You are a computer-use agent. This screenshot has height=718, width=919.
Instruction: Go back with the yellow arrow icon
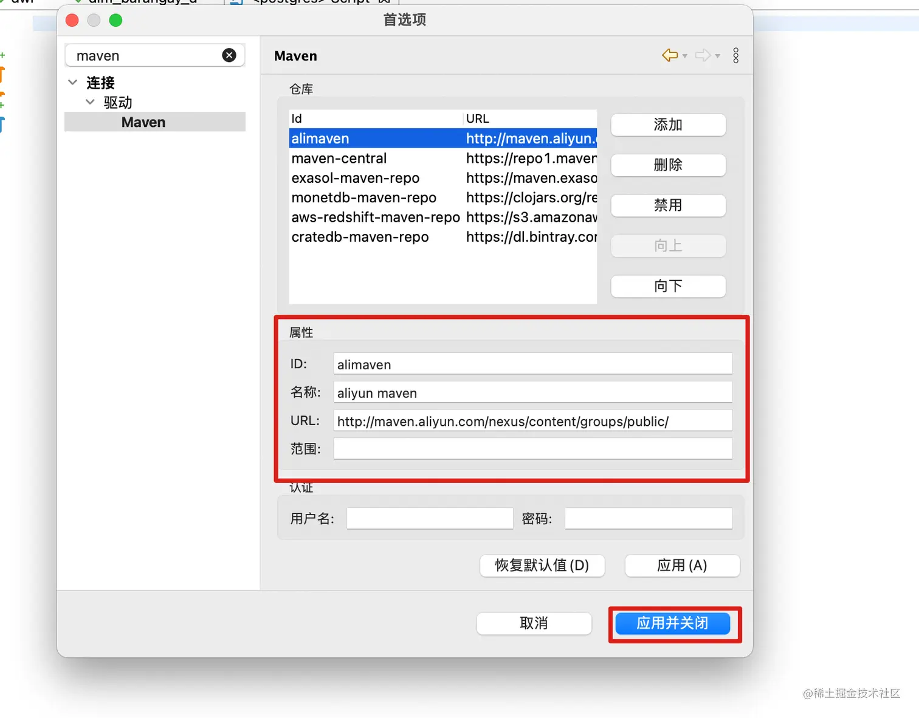(x=670, y=55)
